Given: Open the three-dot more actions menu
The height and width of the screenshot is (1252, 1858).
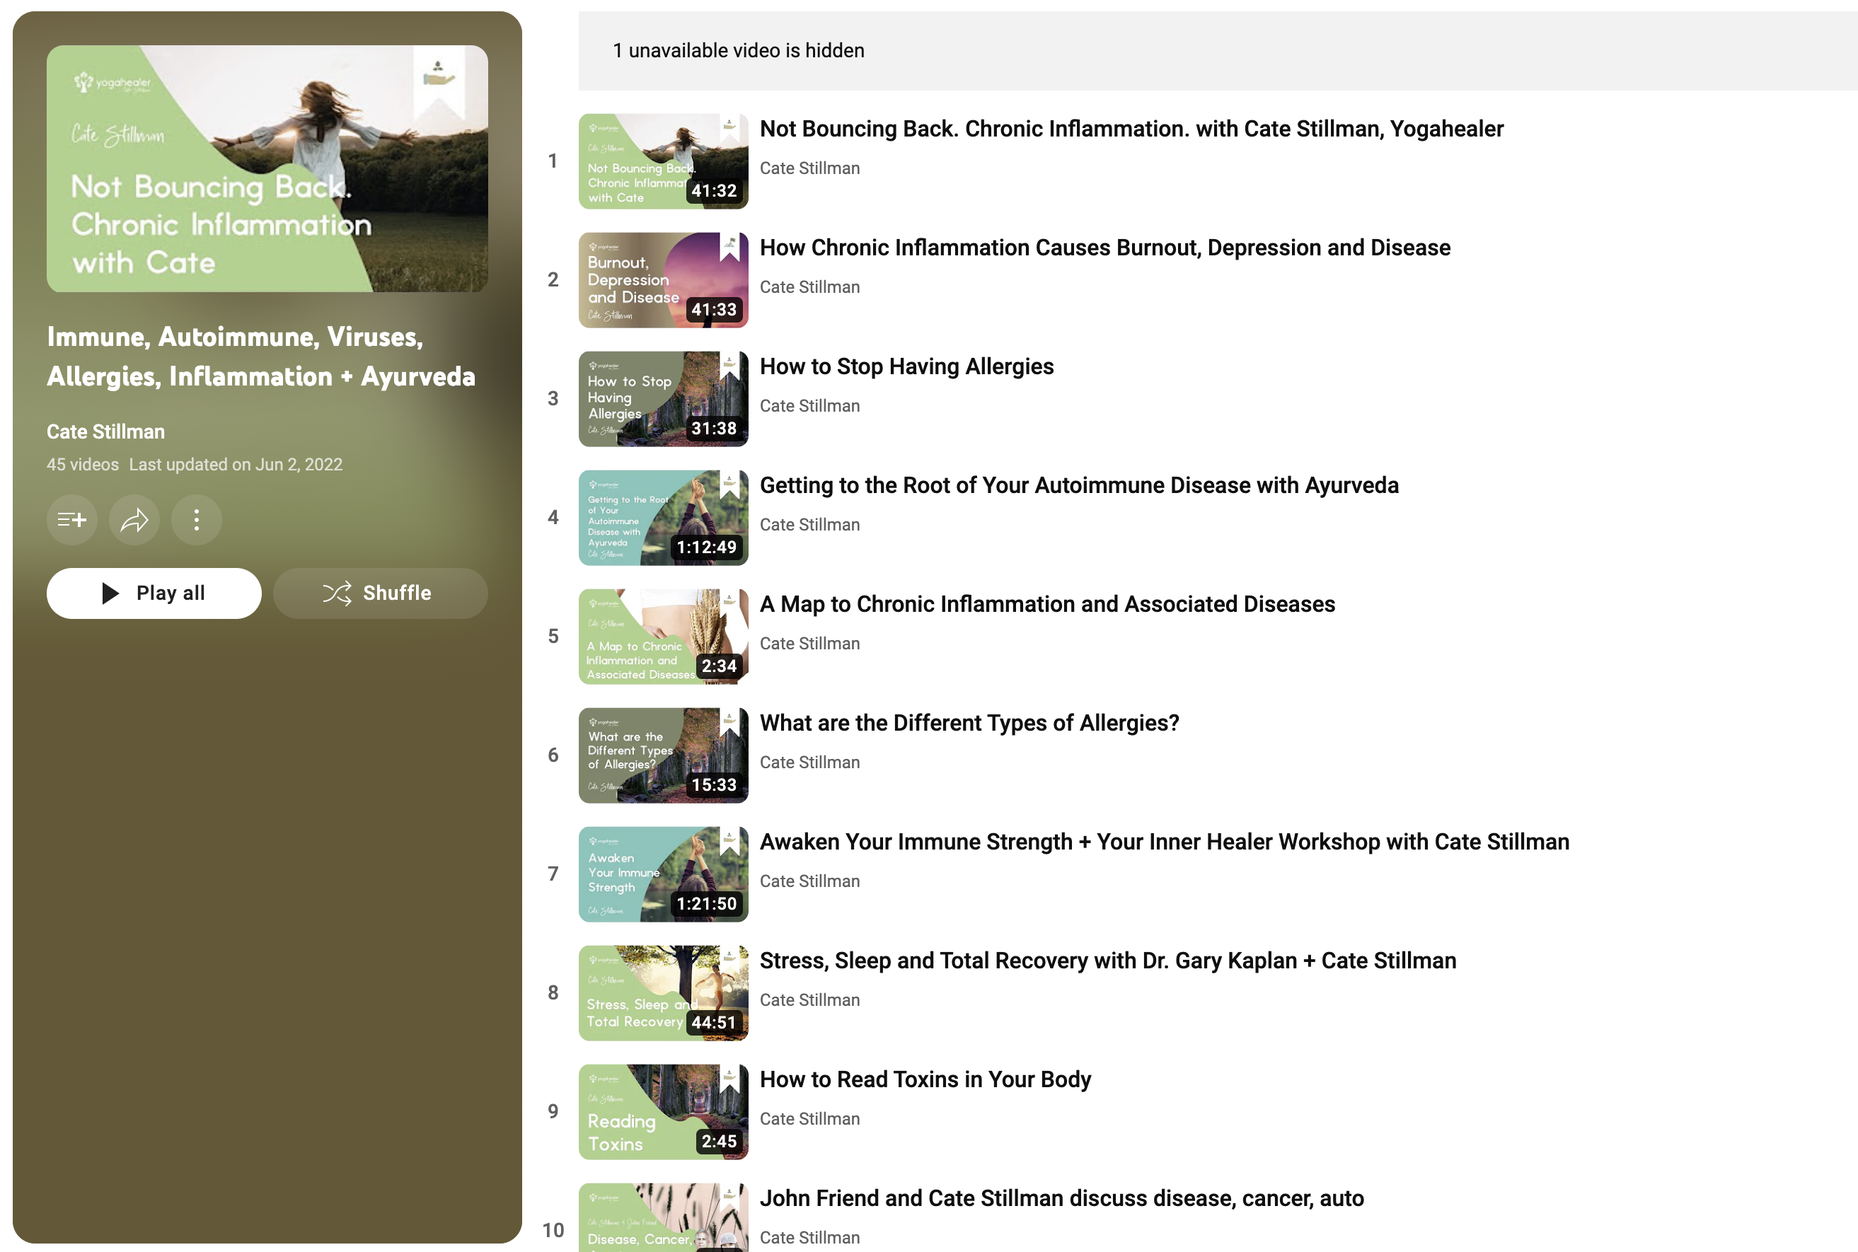Looking at the screenshot, I should pos(197,520).
